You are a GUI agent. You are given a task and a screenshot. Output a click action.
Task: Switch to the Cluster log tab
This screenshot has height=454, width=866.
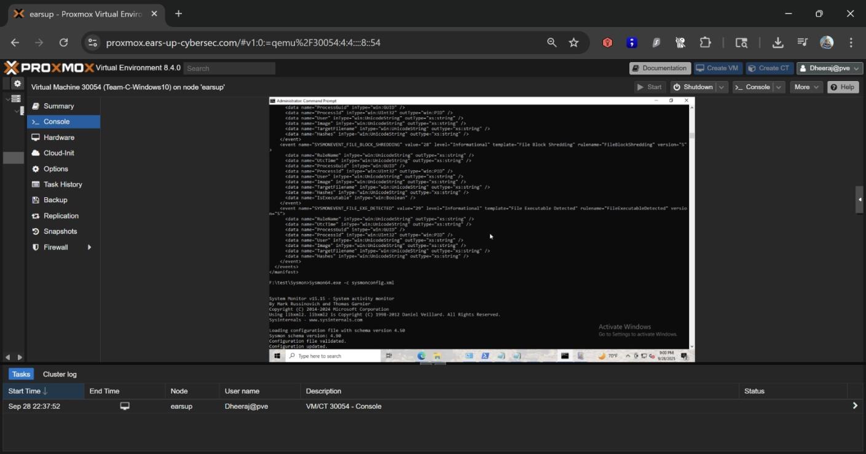point(59,374)
